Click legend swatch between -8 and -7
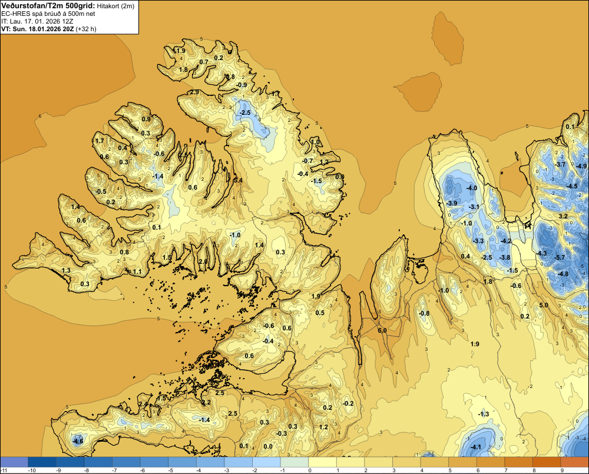The height and width of the screenshot is (474, 589). pyautogui.click(x=98, y=462)
